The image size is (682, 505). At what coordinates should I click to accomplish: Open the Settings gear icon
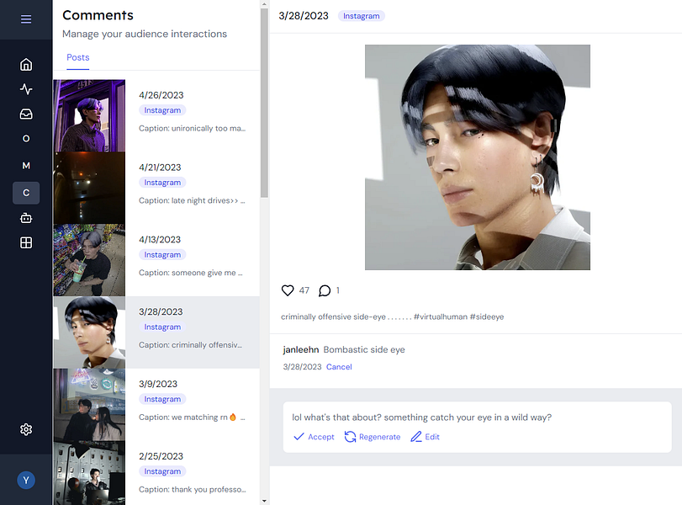(25, 429)
